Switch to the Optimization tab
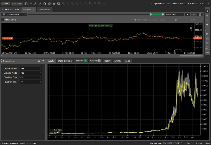211x145 pixels. click(44, 9)
